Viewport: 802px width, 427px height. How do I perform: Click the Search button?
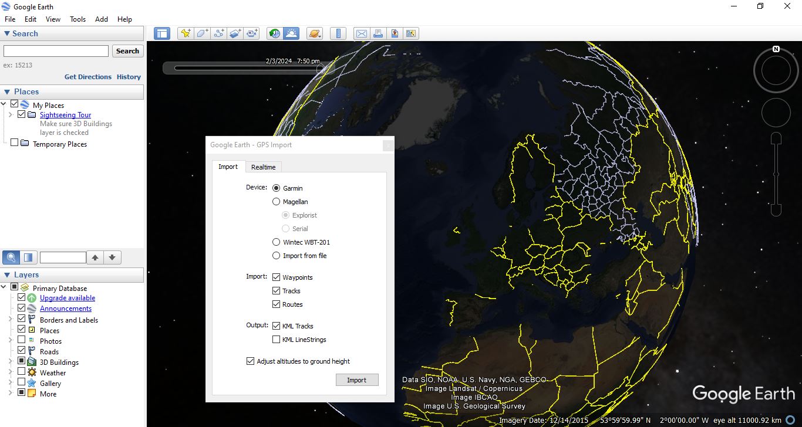[x=127, y=51]
